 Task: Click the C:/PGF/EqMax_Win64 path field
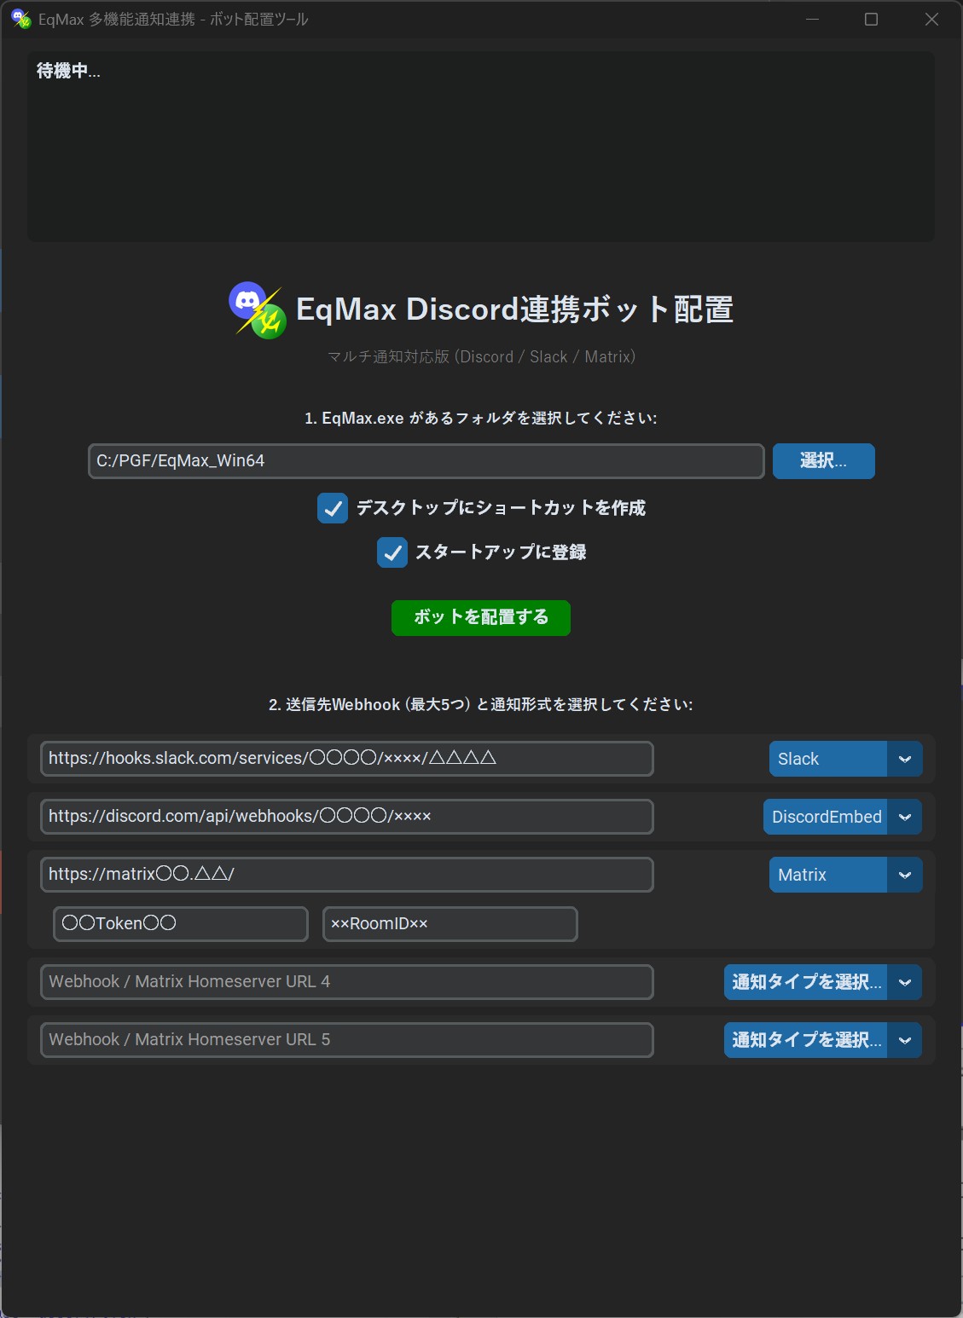(425, 461)
